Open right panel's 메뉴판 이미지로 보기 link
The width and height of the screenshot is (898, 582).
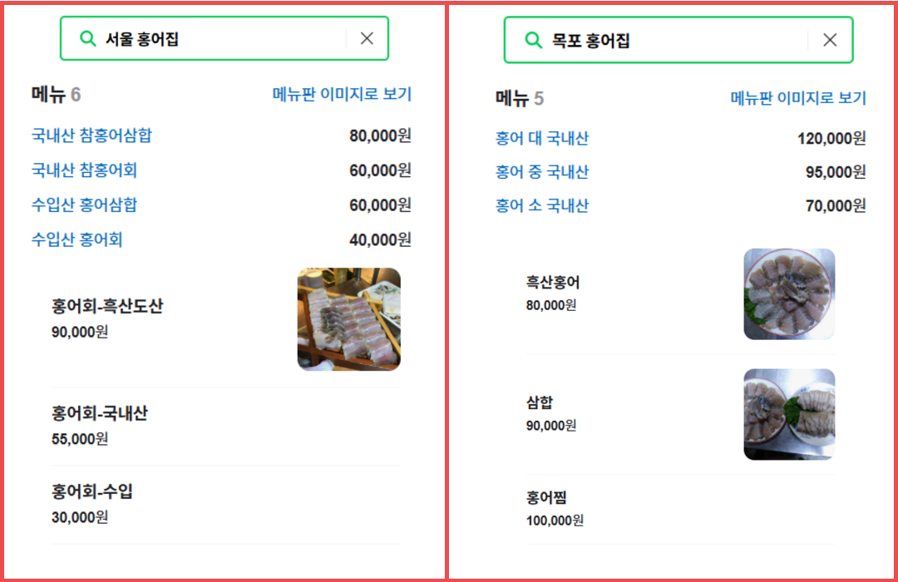(x=797, y=98)
